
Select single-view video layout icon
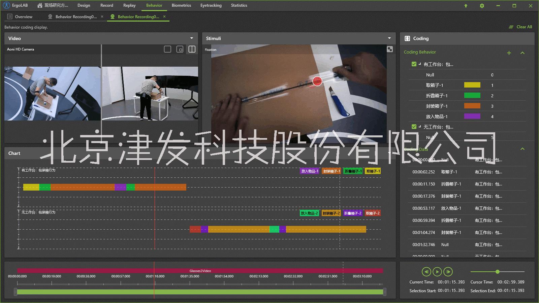[167, 49]
